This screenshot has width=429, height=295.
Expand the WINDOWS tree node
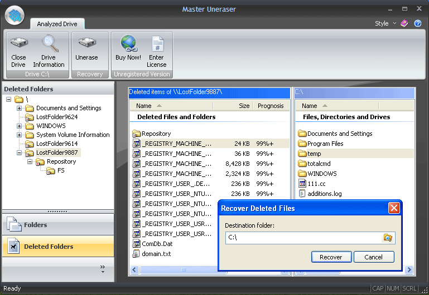[19, 126]
